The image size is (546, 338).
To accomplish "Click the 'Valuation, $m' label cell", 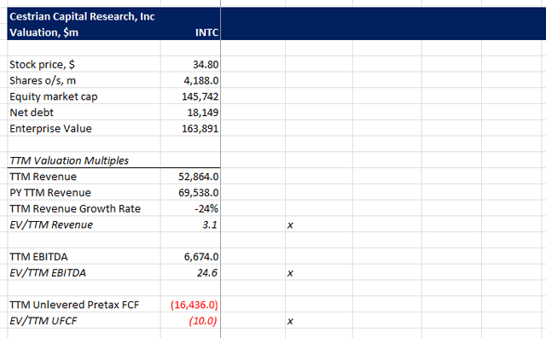I will pos(44,32).
